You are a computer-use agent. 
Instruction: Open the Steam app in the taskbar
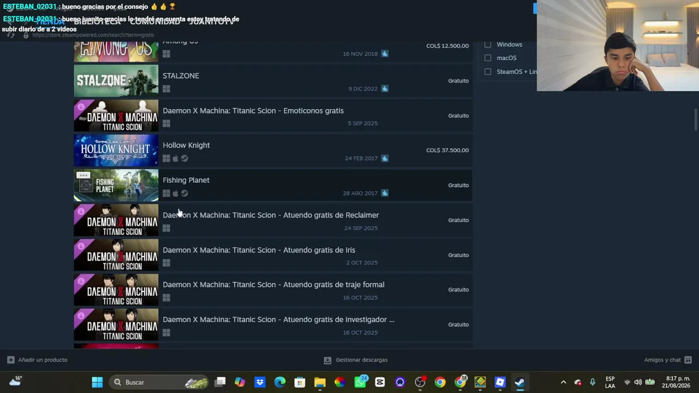[x=520, y=382]
